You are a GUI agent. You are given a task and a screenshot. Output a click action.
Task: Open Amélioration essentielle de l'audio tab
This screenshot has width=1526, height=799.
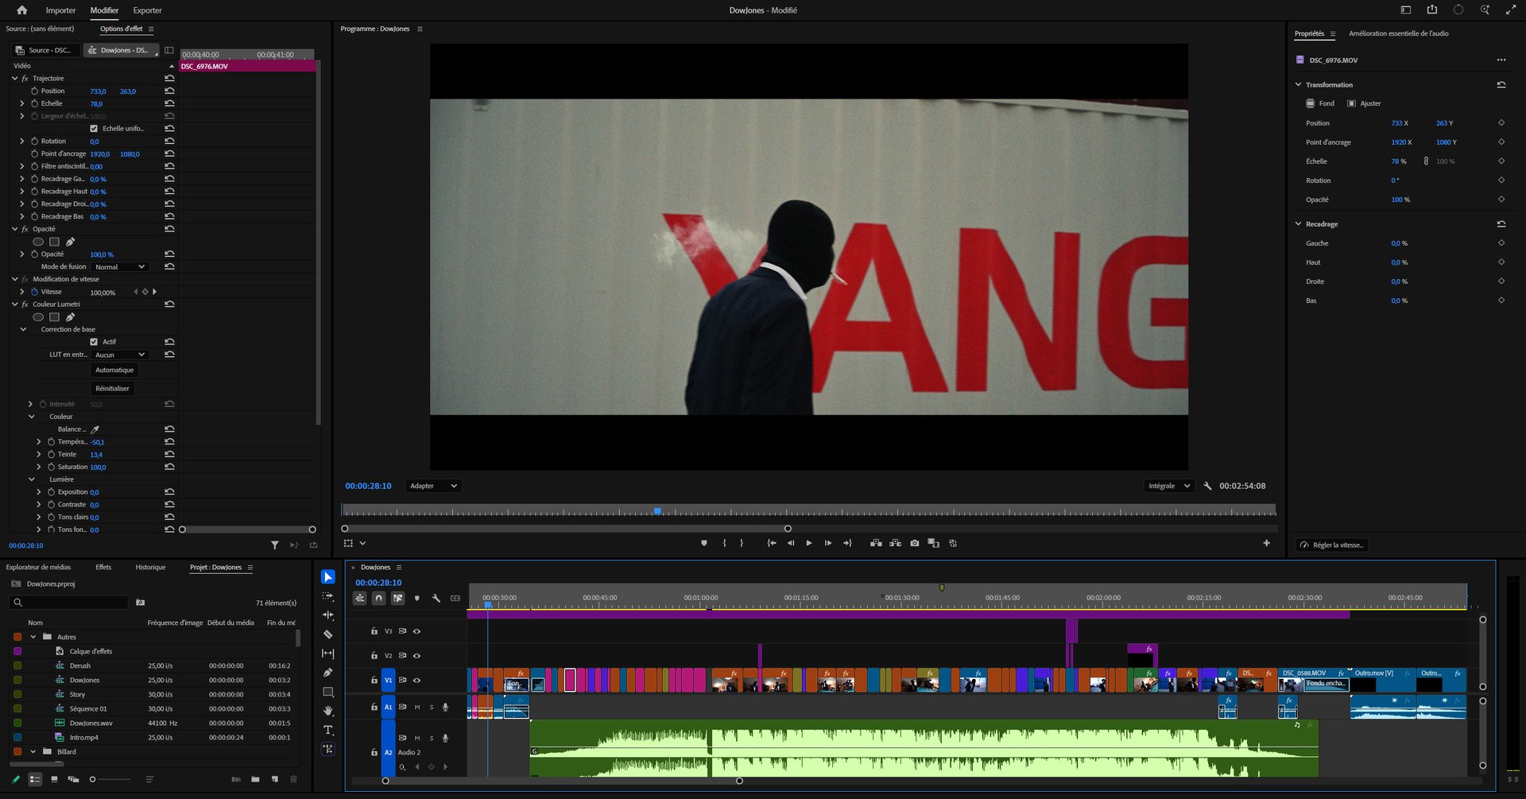point(1398,33)
